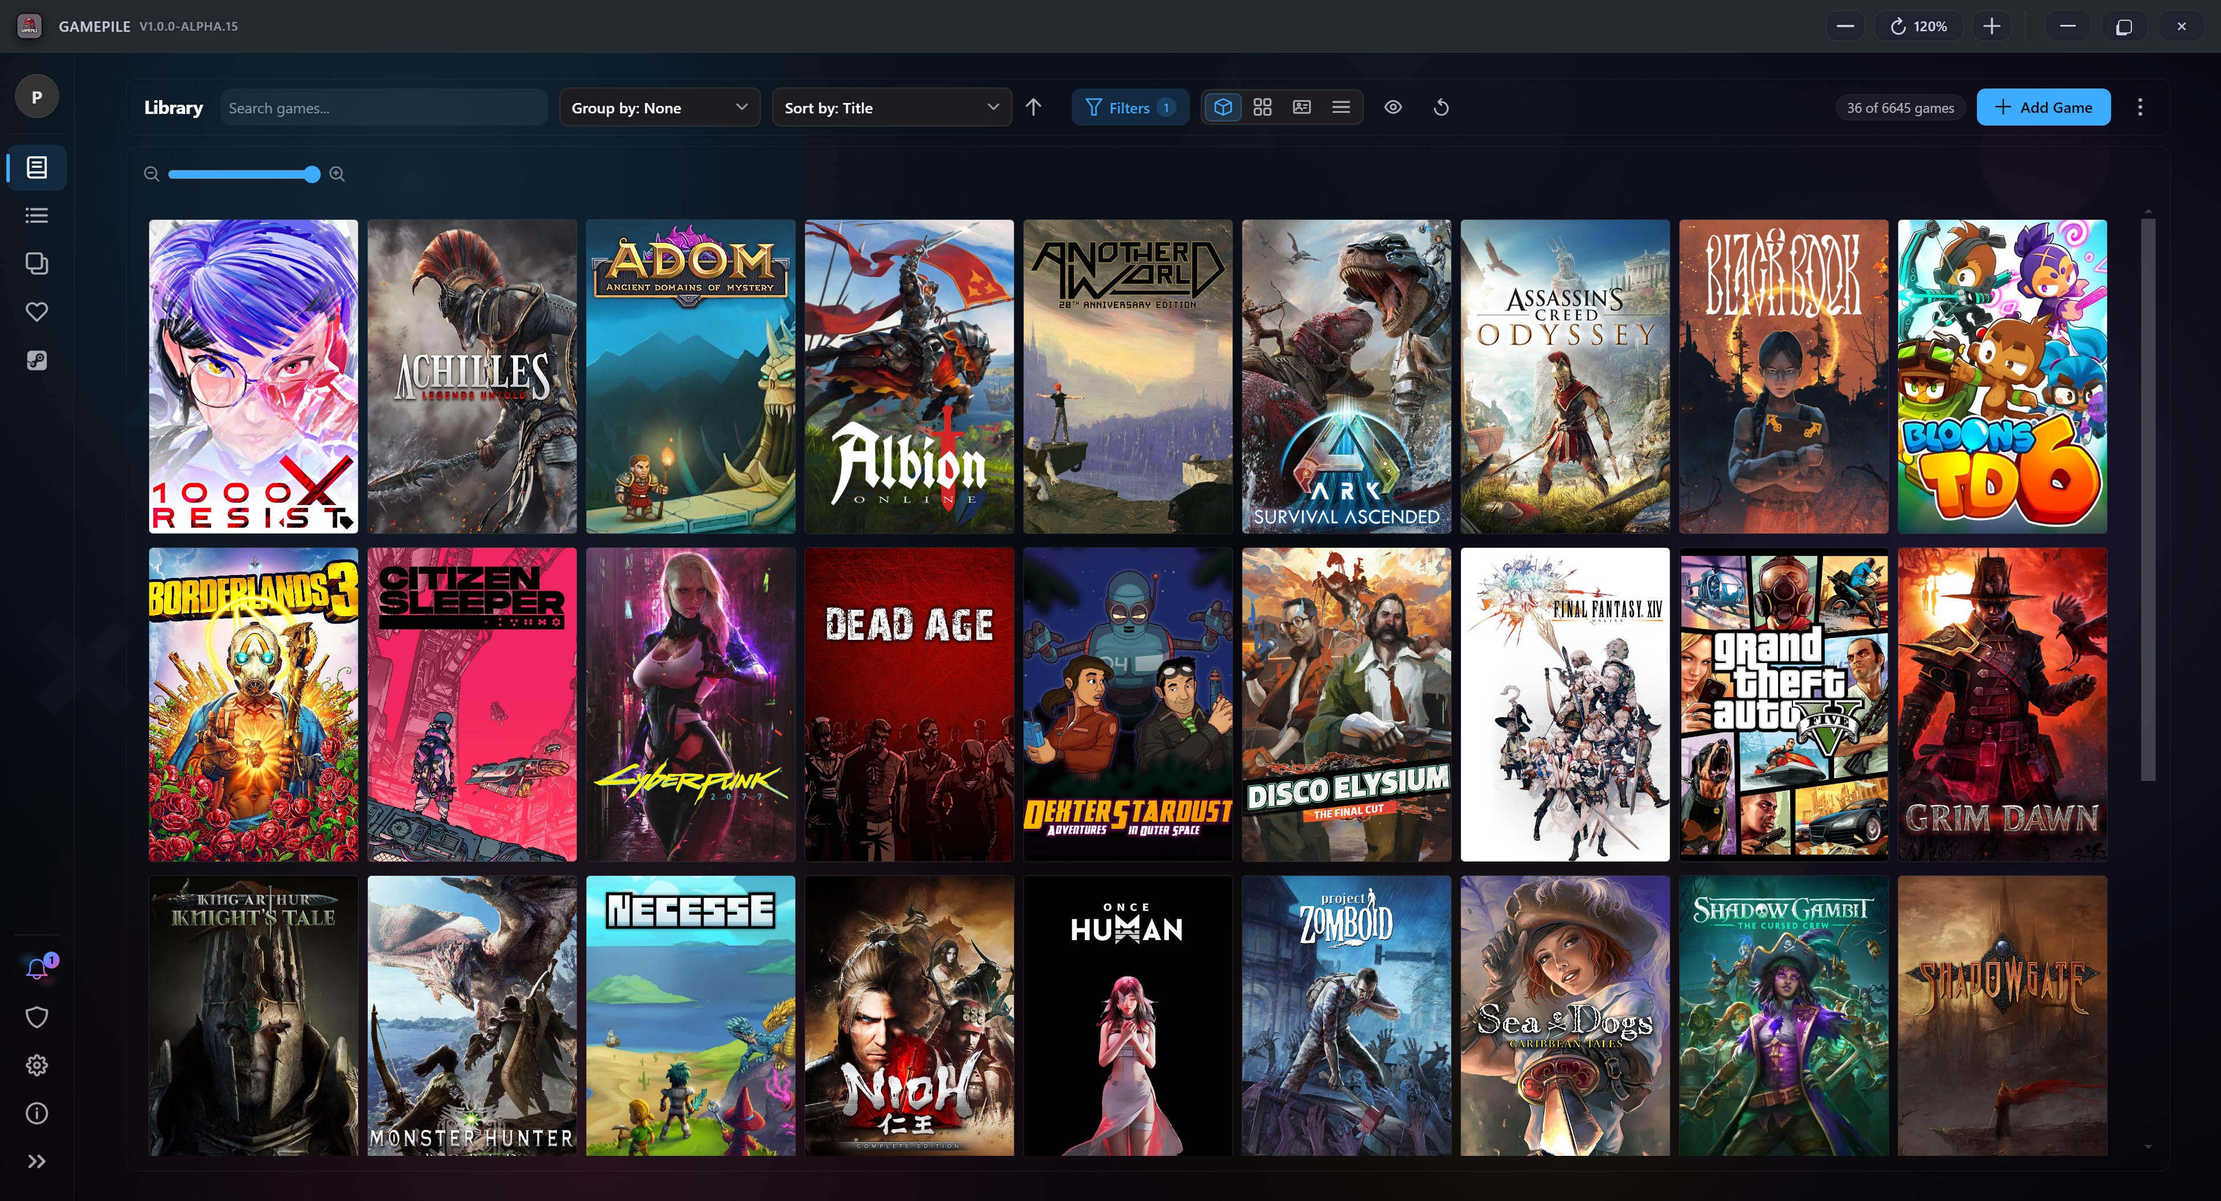Open Achilles Legends Untold cover
2221x1201 pixels.
point(471,376)
